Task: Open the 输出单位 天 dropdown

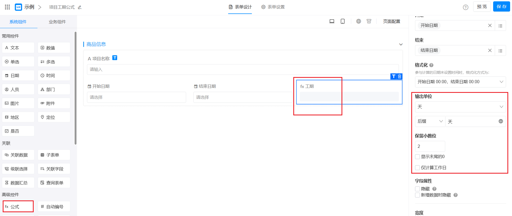Action: 460,107
